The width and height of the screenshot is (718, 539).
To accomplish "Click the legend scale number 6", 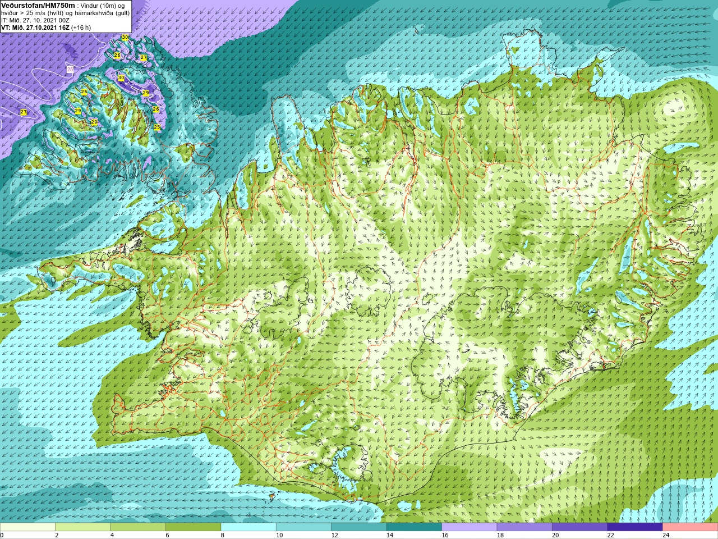I will click(168, 535).
